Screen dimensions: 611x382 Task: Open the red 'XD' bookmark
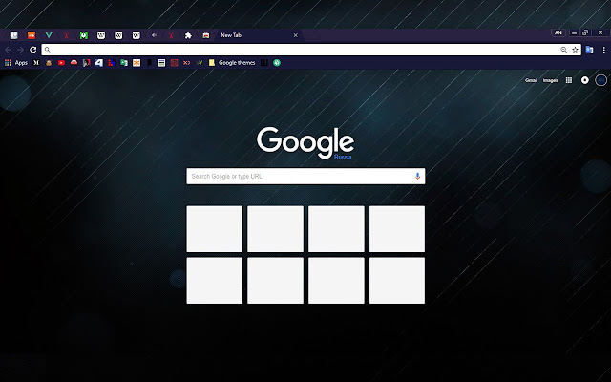[x=187, y=63]
